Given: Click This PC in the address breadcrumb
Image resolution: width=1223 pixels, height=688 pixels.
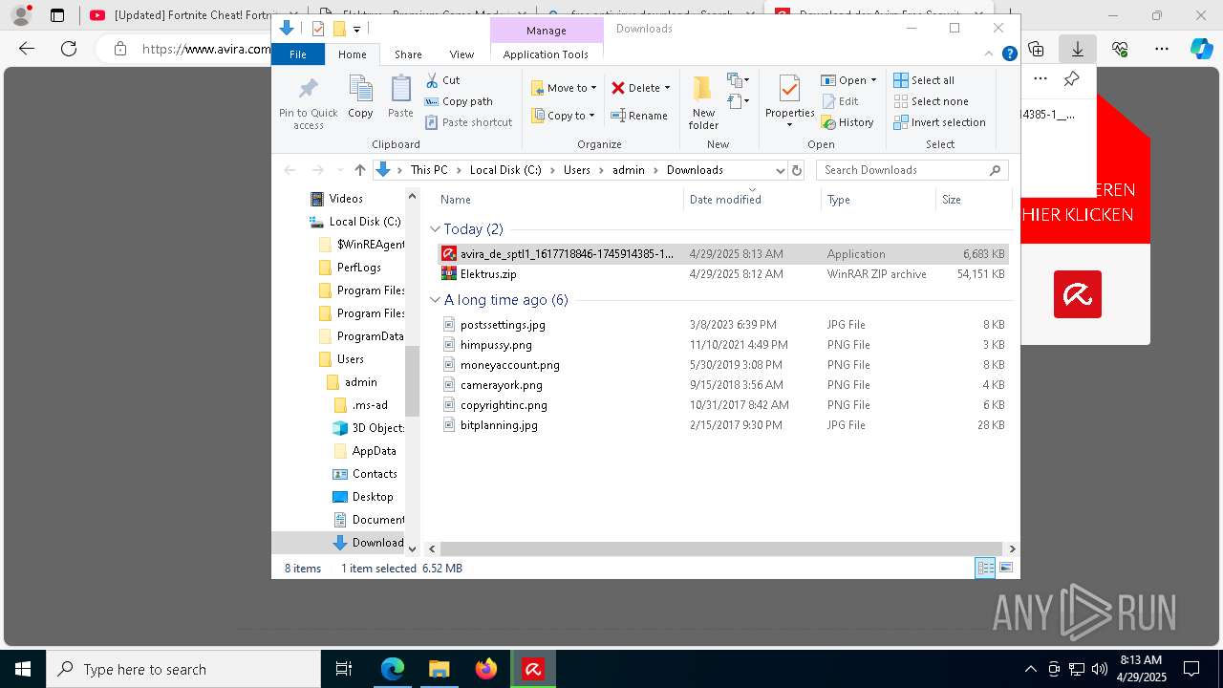Looking at the screenshot, I should (429, 170).
